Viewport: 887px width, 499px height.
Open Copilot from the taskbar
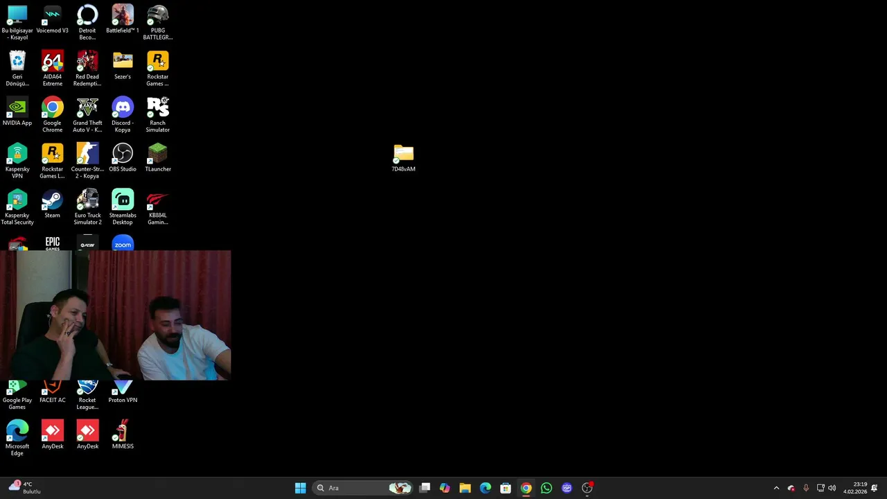tap(445, 488)
